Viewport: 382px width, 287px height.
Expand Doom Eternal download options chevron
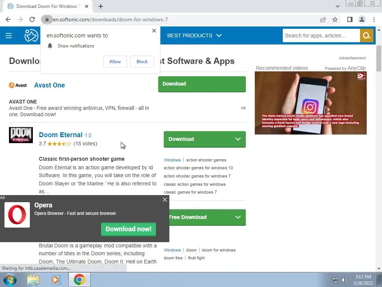point(238,139)
